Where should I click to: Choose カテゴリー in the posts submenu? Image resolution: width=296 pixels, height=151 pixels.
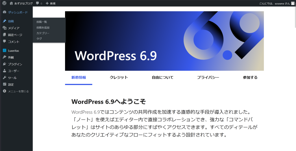(43, 33)
